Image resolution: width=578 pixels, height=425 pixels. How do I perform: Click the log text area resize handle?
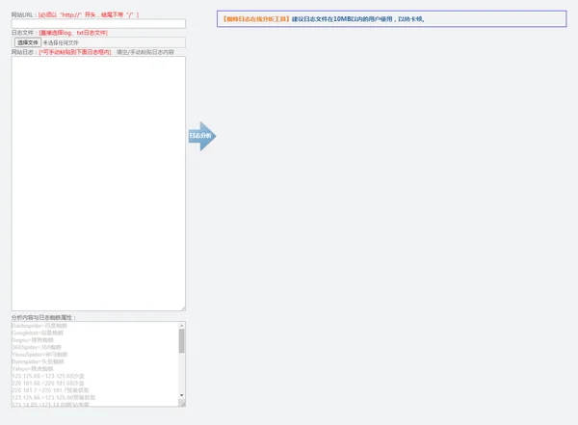182,308
